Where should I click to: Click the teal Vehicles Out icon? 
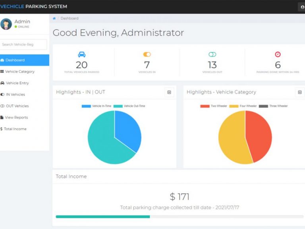(212, 54)
